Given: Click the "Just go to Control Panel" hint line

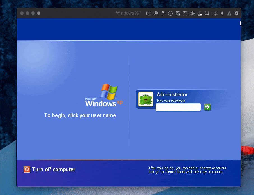Looking at the screenshot, I should [186, 172].
